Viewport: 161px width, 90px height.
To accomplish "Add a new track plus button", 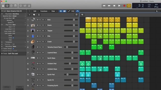I will tap(29, 15).
